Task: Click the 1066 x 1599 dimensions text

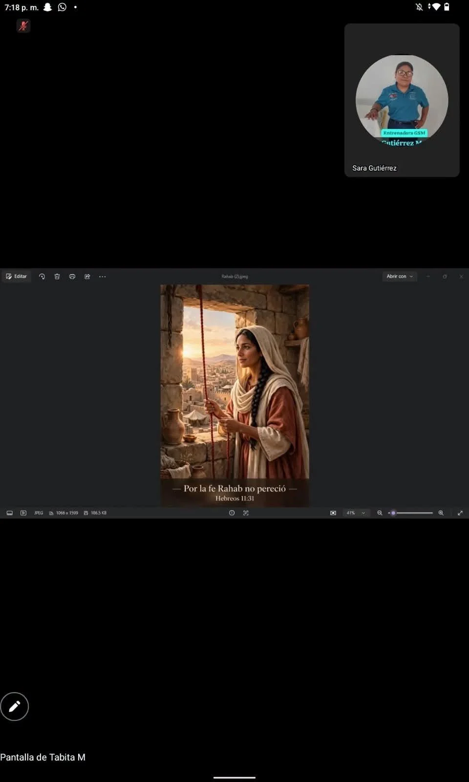Action: (x=67, y=513)
